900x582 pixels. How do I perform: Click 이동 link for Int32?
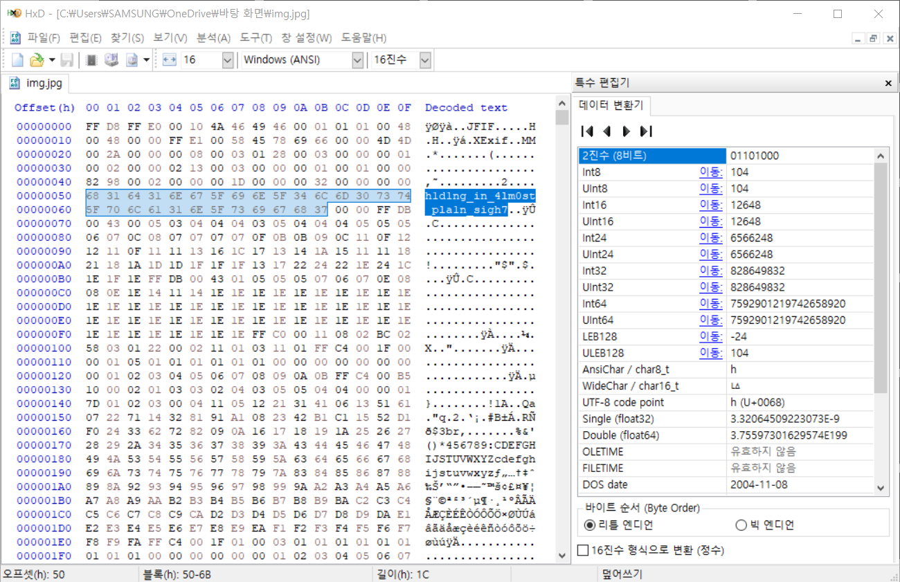click(710, 271)
